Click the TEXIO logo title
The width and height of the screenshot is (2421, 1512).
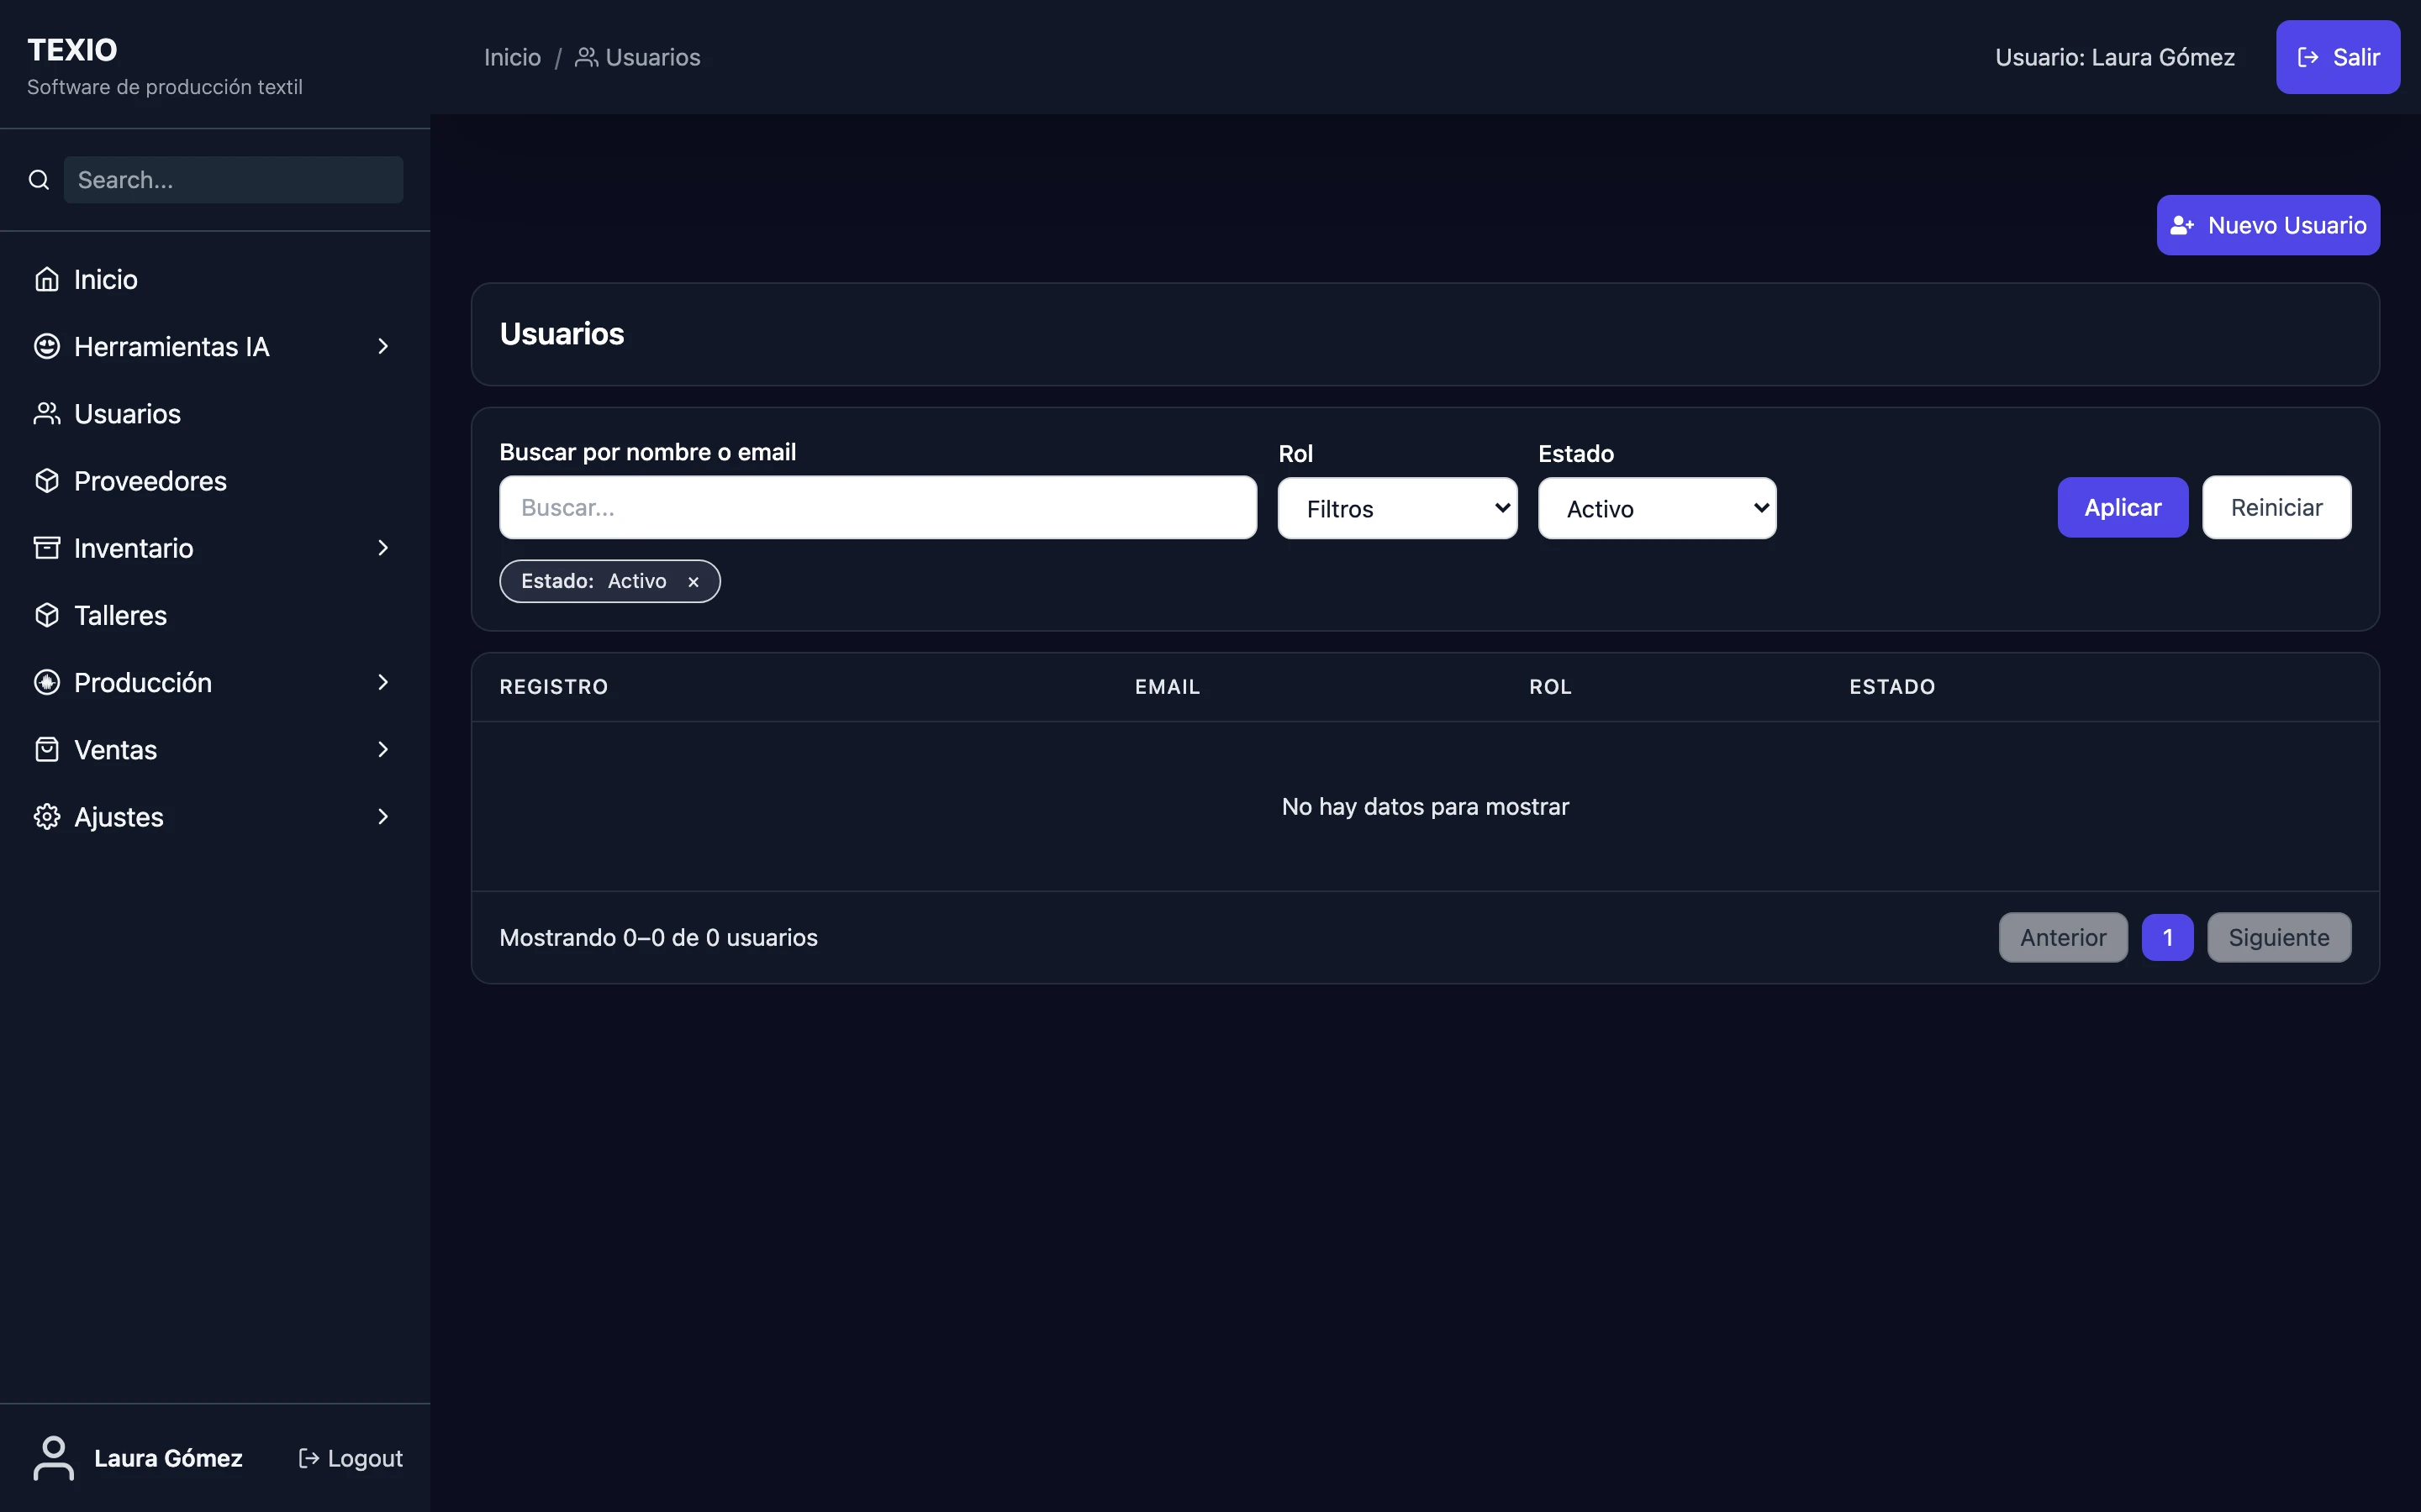point(72,50)
